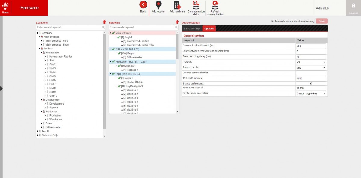Select Cinkarna Celje location
Screen dimensions: 361x178
[x=50, y=135]
